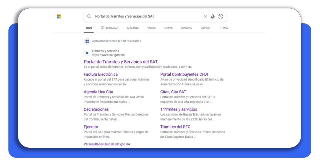Click Aproximadamente 6.610 resultados text

coord(117,41)
